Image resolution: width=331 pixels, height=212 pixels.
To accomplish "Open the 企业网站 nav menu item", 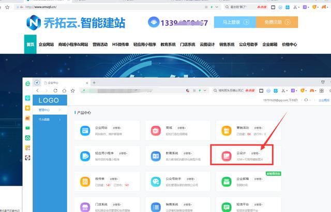I will [x=46, y=44].
